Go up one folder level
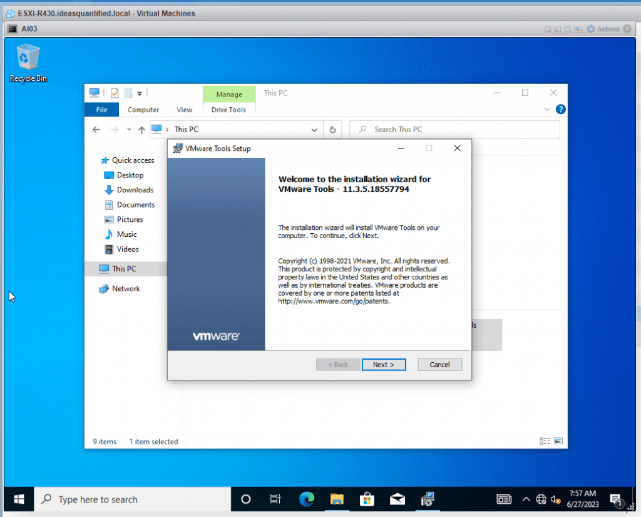This screenshot has height=517, width=641. click(x=141, y=130)
